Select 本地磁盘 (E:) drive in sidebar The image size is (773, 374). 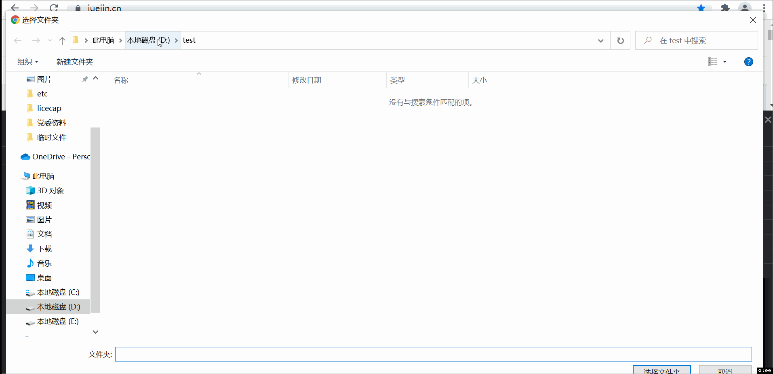tap(58, 322)
